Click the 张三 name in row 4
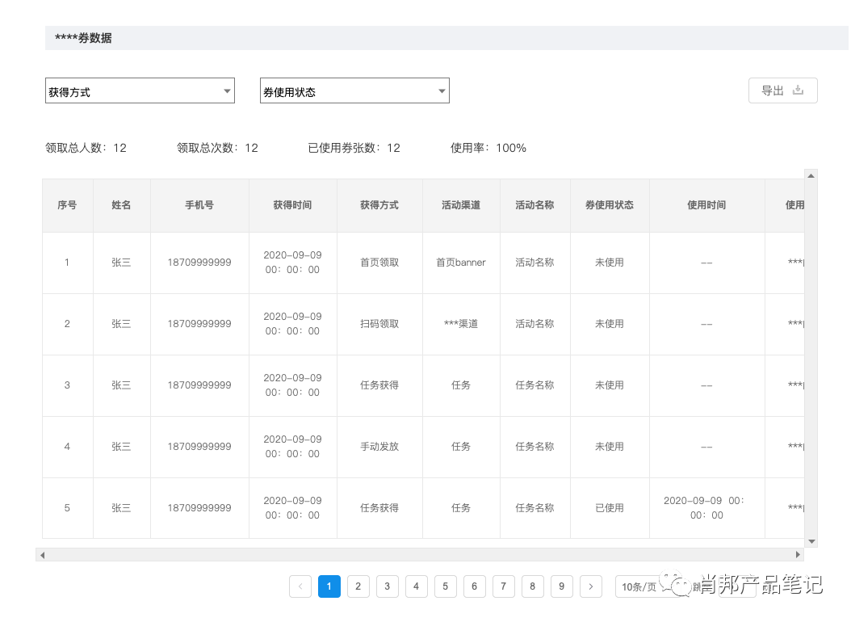Viewport: 851px width, 622px height. point(121,447)
